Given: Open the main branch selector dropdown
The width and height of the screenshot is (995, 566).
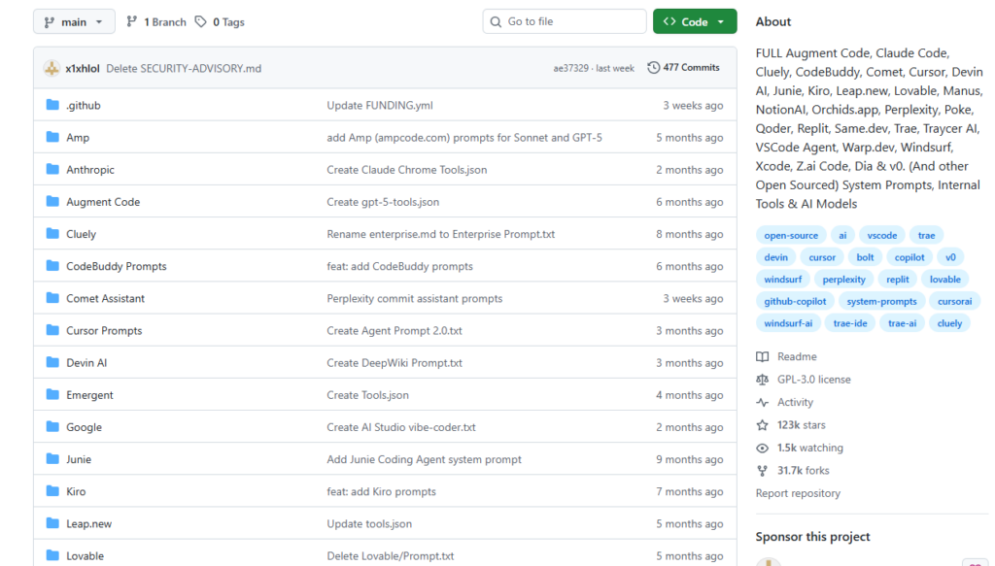Looking at the screenshot, I should click(x=74, y=21).
